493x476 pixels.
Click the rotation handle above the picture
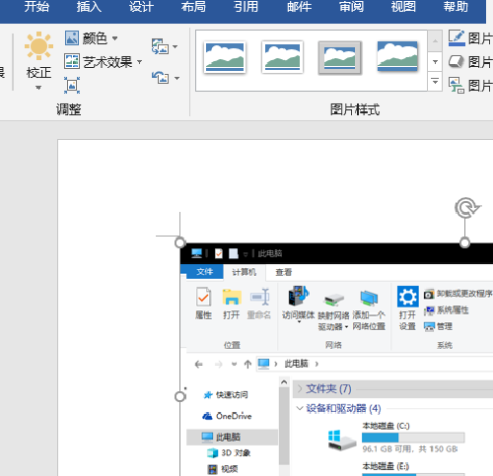coord(466,208)
